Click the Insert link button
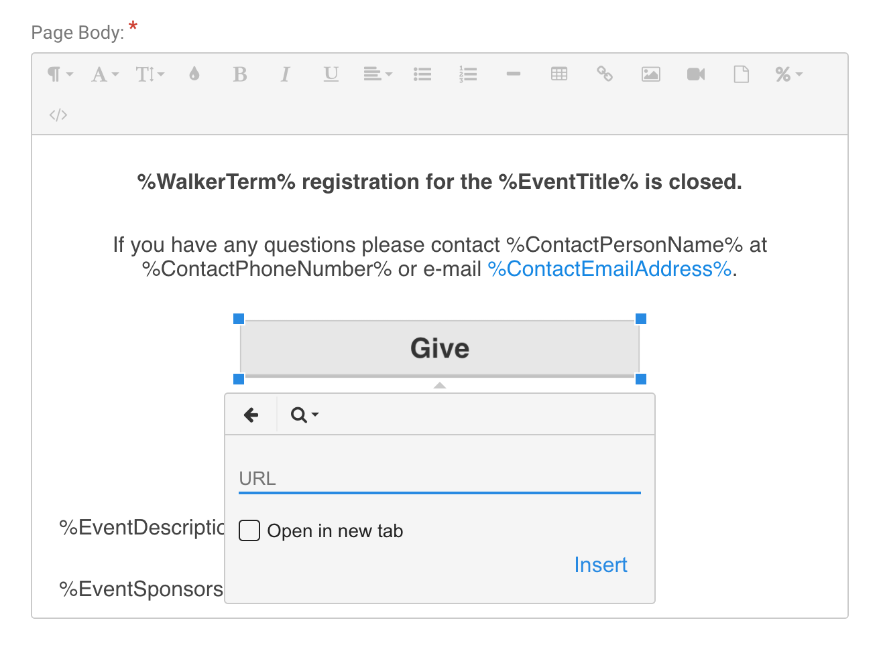881x647 pixels. click(x=600, y=565)
